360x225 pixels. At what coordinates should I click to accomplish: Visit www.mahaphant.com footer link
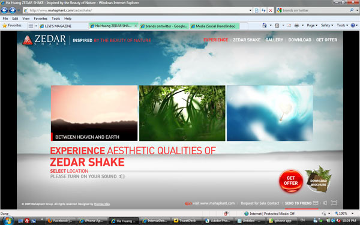(x=210, y=203)
